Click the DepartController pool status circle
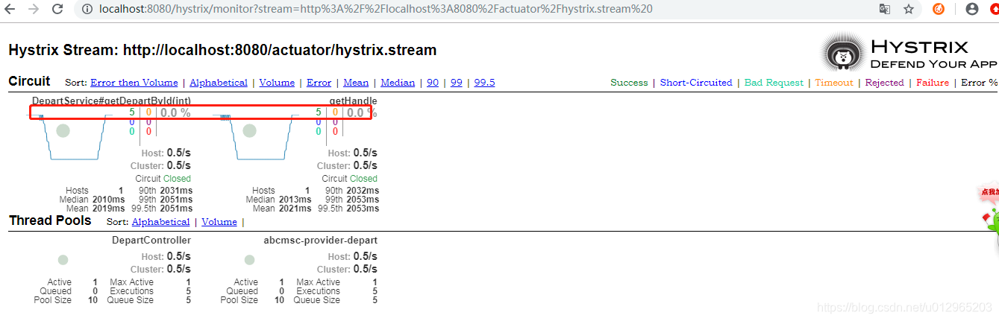This screenshot has width=999, height=321. tap(63, 260)
